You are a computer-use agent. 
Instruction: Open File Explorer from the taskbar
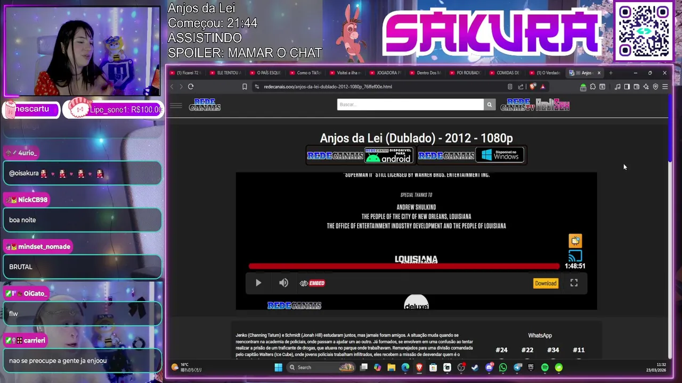pos(391,367)
